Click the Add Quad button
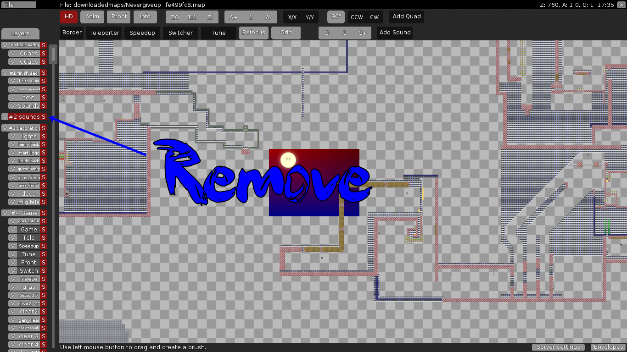The image size is (627, 352). coord(407,16)
